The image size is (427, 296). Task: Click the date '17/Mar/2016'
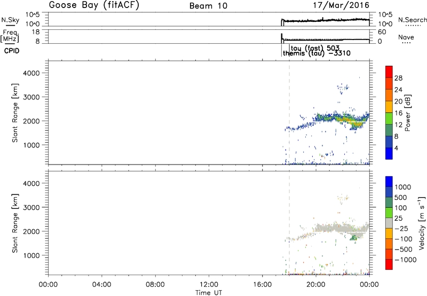pos(341,5)
